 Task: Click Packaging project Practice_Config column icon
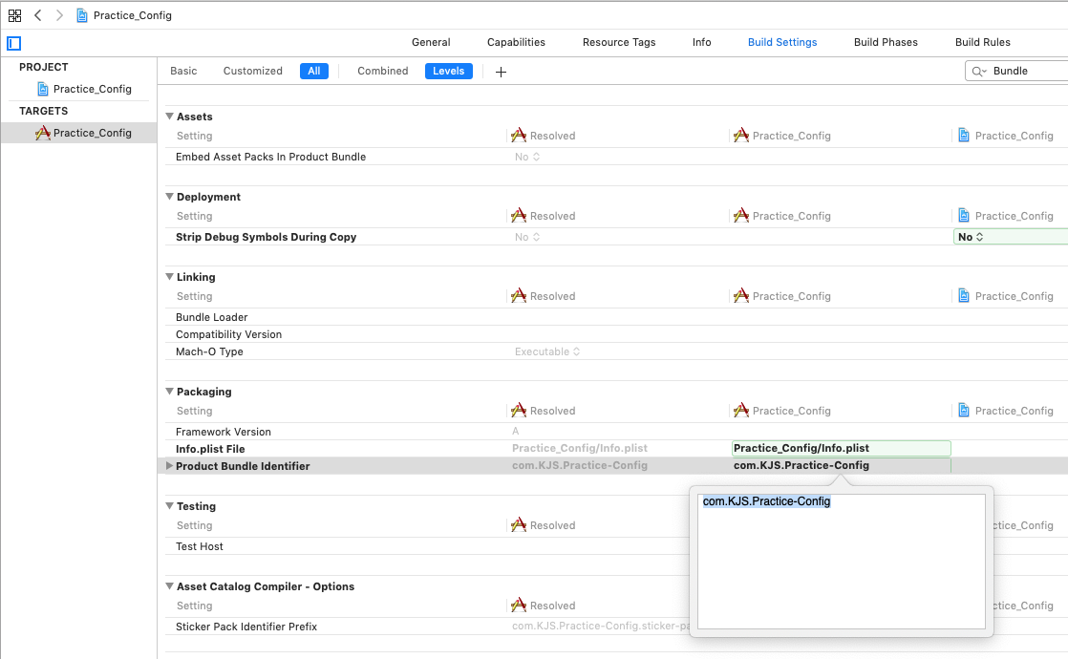click(964, 410)
